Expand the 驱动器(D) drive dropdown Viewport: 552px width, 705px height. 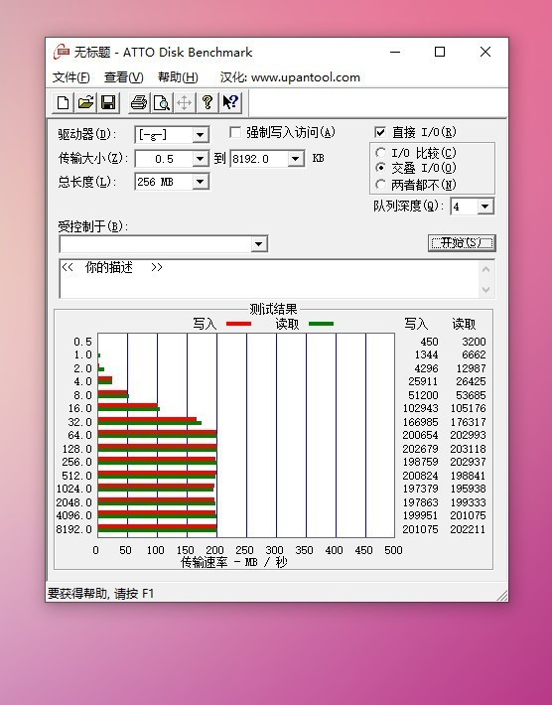click(x=200, y=134)
